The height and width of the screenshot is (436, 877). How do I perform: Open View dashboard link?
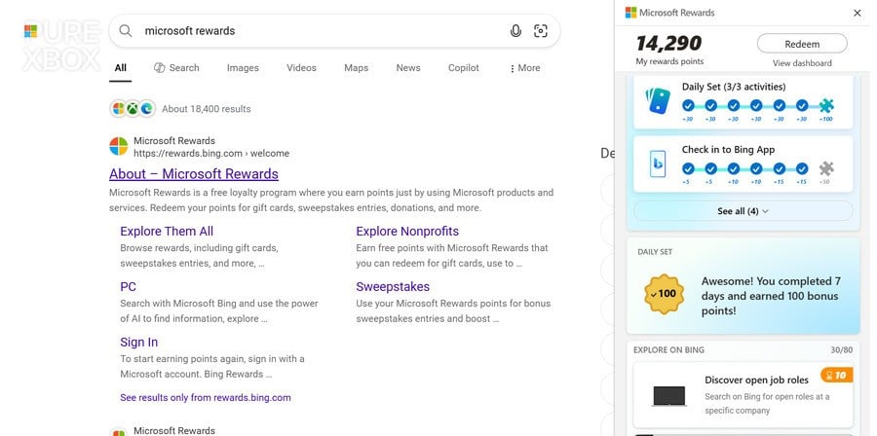tap(802, 63)
